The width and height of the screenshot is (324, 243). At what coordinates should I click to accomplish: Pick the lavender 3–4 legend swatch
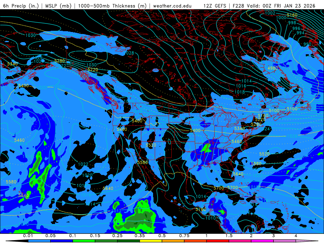tap(285, 241)
